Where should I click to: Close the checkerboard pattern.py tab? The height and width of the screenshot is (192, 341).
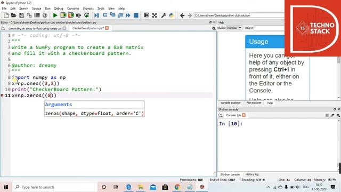tap(107, 28)
